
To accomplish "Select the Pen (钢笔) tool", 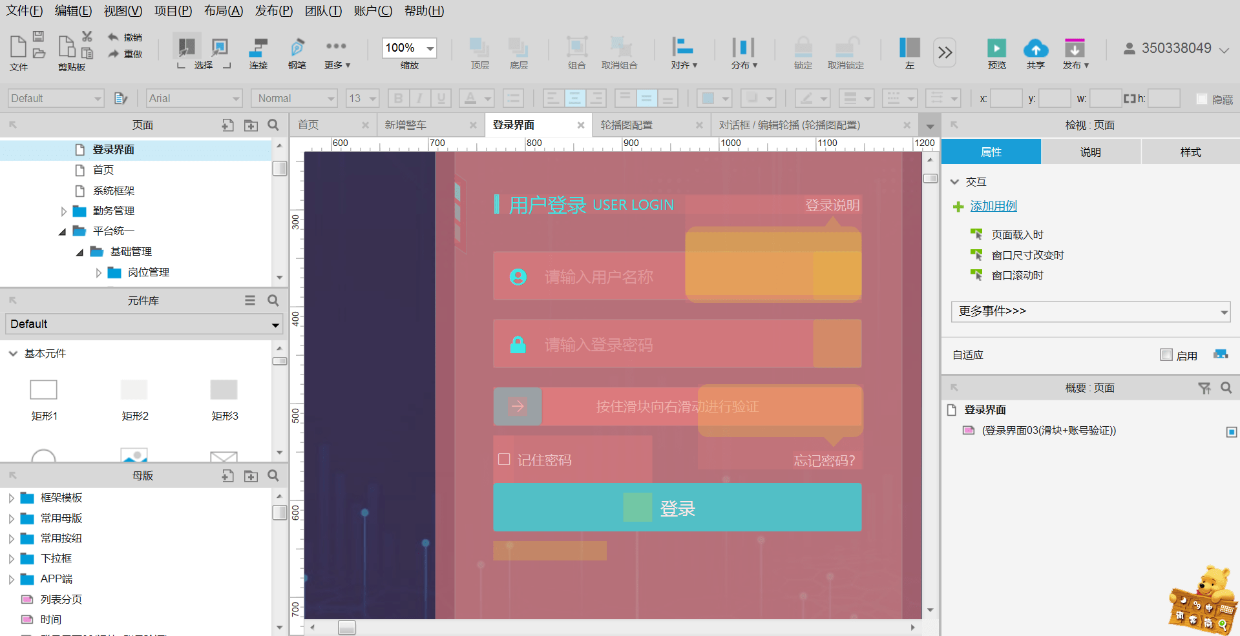I will click(297, 48).
